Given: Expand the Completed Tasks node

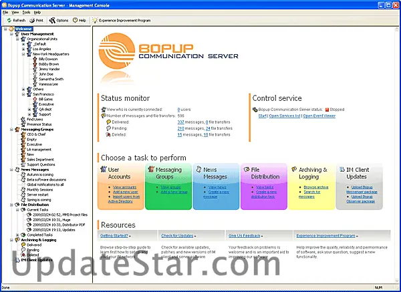Looking at the screenshot, I should [17, 235].
